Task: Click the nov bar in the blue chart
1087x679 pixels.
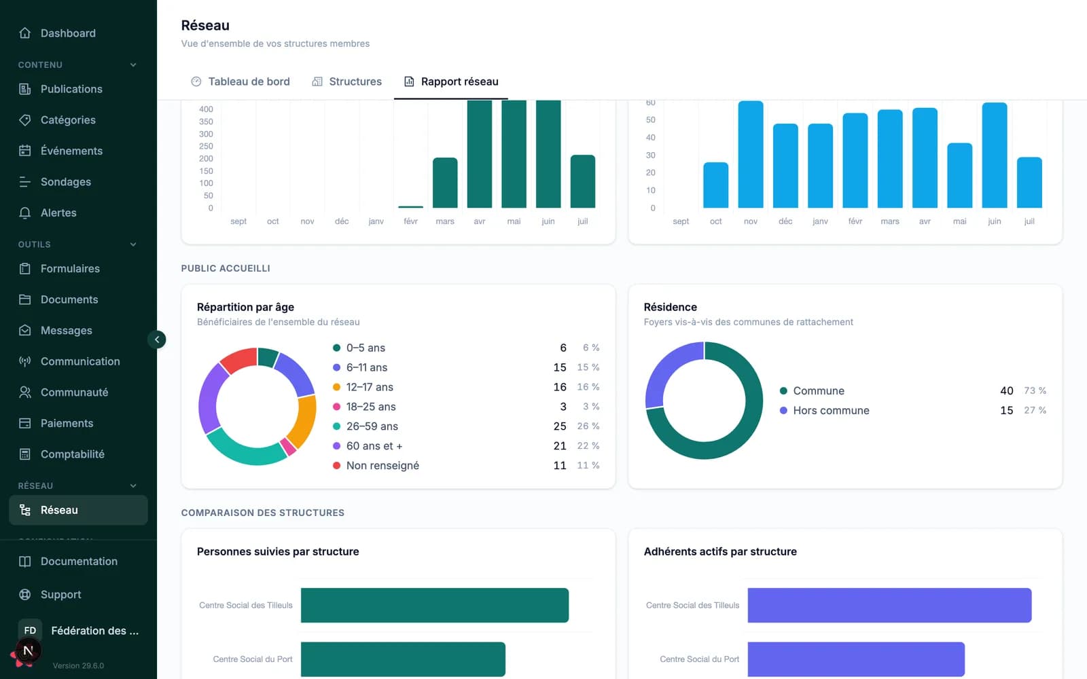Action: pyautogui.click(x=751, y=154)
